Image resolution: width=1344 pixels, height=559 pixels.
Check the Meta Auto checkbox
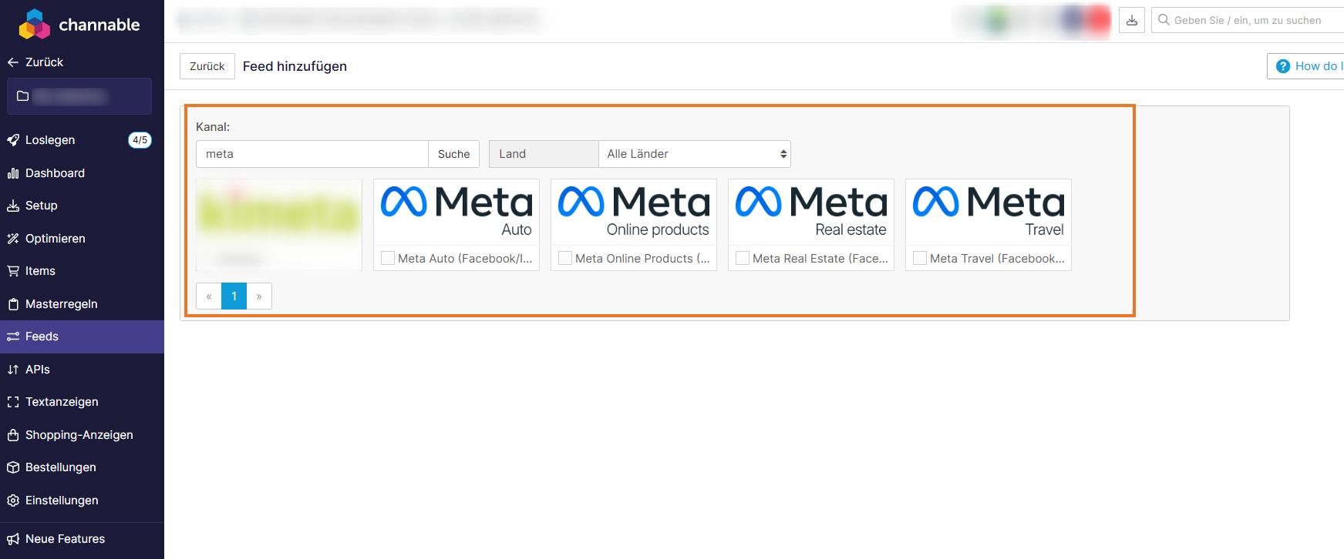(x=388, y=258)
